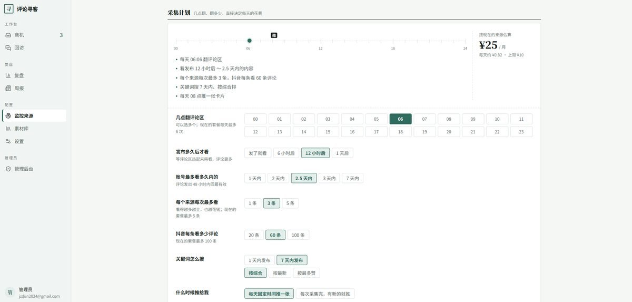Deselect the active hour 06
The width and height of the screenshot is (632, 302).
click(400, 119)
